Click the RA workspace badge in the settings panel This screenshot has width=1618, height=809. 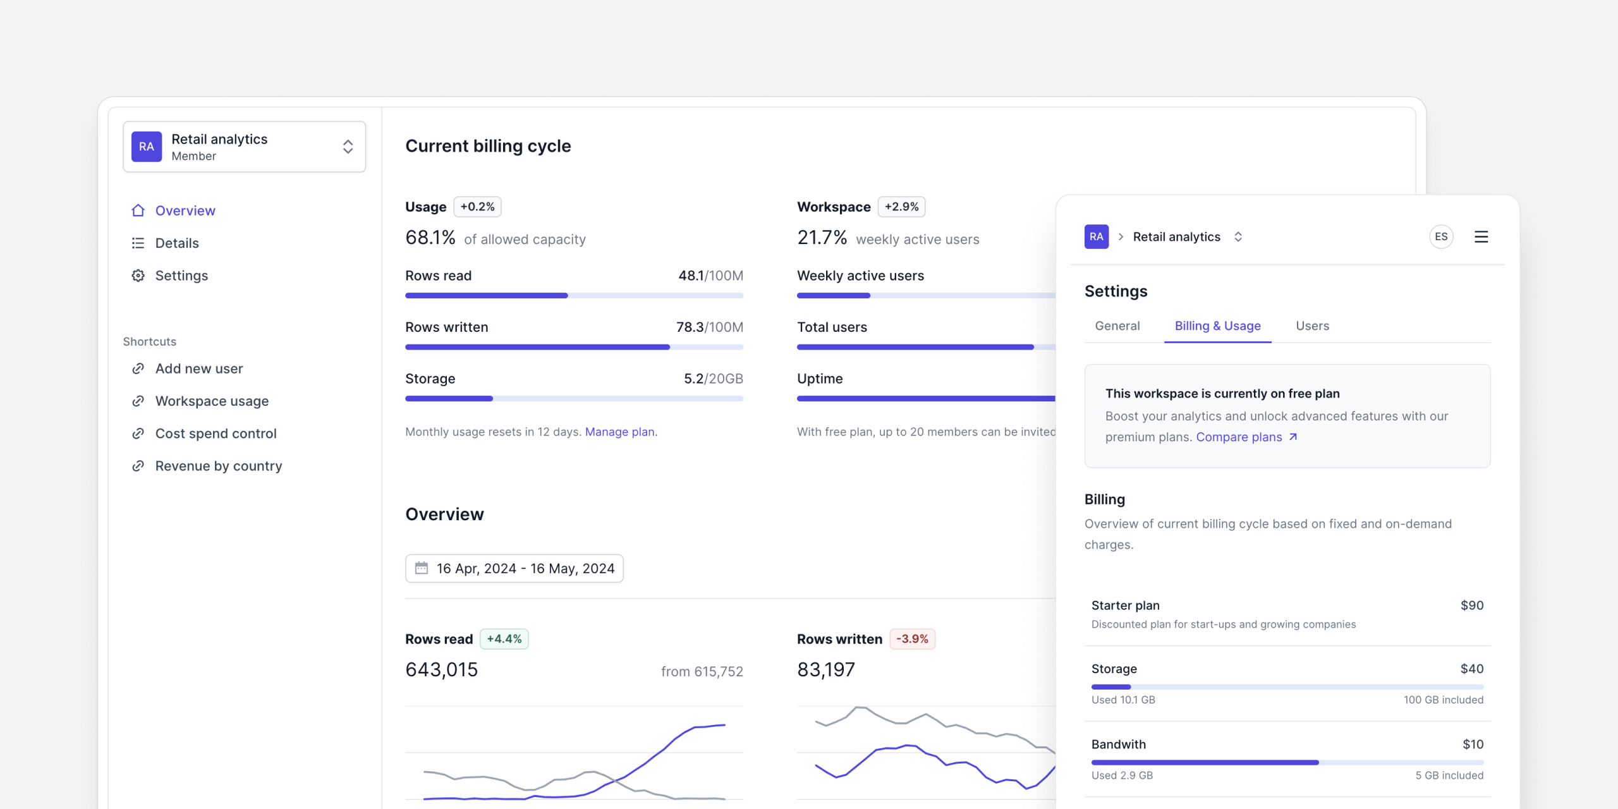coord(1097,237)
